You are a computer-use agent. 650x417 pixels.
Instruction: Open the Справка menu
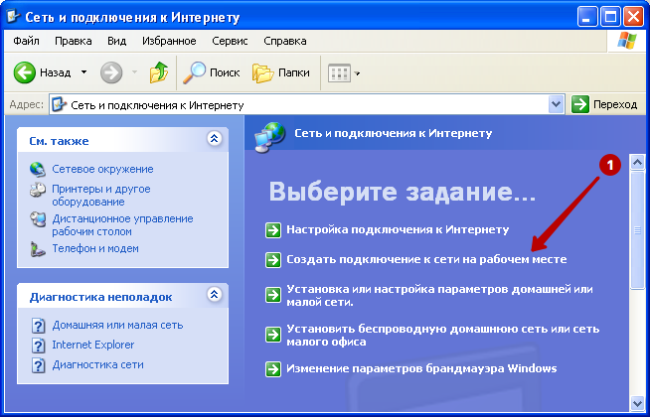pyautogui.click(x=285, y=41)
